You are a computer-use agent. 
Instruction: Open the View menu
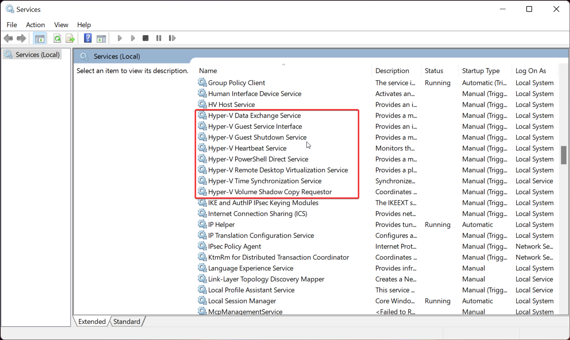pyautogui.click(x=61, y=25)
